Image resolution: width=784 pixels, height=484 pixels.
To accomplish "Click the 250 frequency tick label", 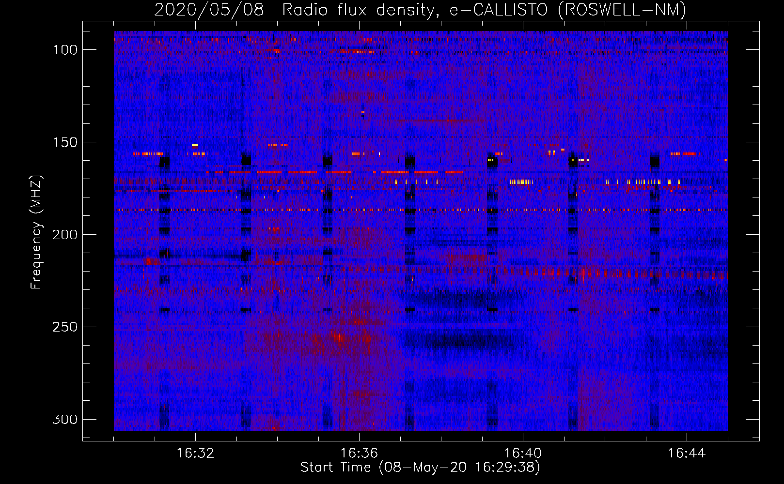I will [65, 327].
